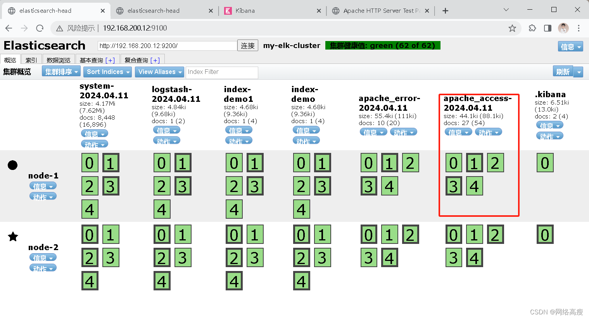The width and height of the screenshot is (589, 319).
Task: Switch to the 数据浏览 tab
Action: (59, 60)
